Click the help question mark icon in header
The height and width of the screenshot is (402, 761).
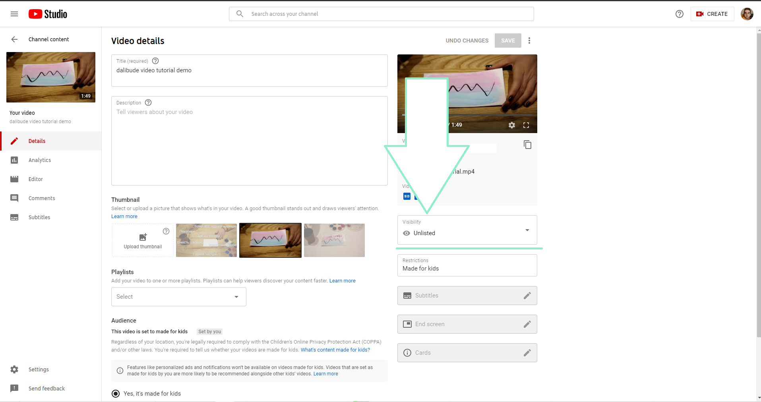tap(680, 14)
